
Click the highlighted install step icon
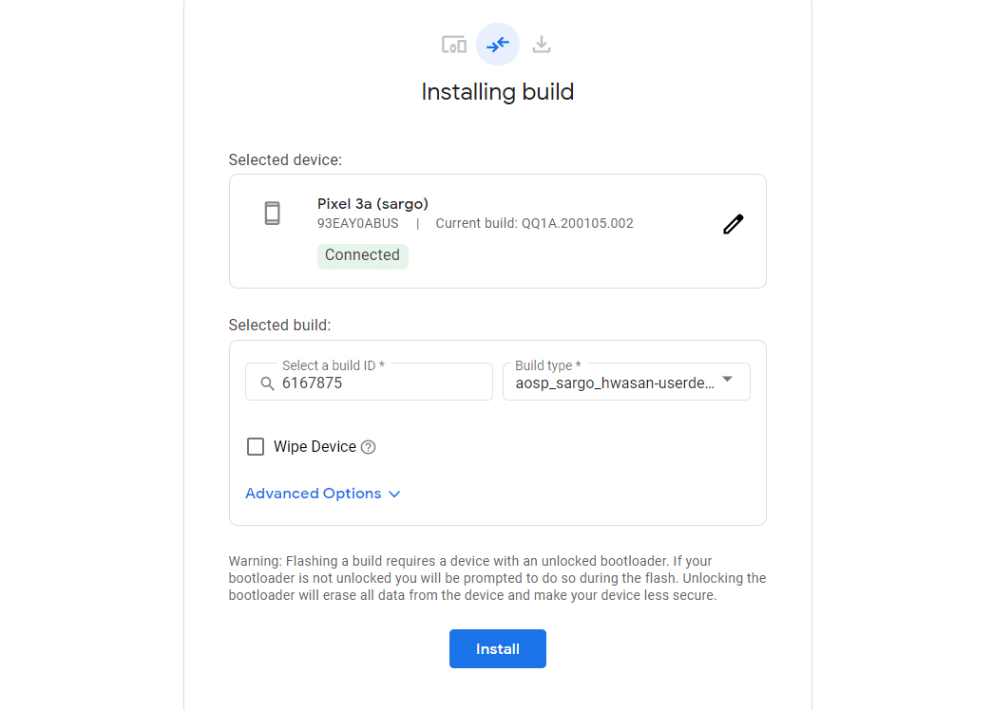(x=498, y=45)
